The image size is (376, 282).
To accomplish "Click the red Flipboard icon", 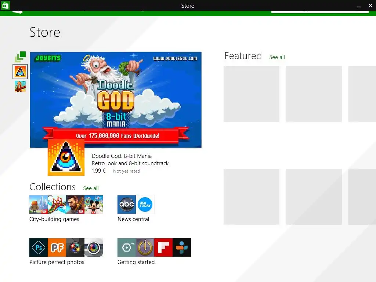I will pyautogui.click(x=163, y=247).
